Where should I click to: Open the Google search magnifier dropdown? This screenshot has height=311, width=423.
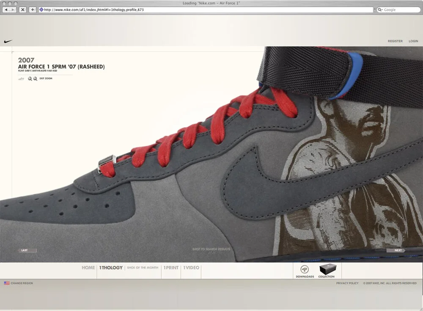tap(380, 10)
